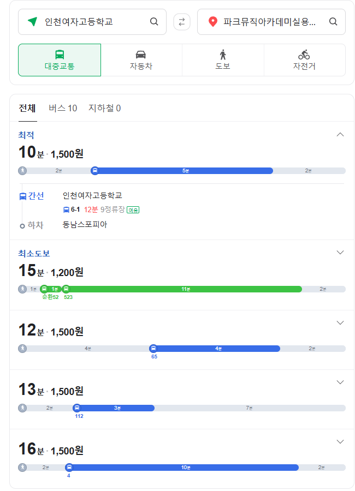Open the 지하철 0 tab
The width and height of the screenshot is (355, 491).
point(104,108)
